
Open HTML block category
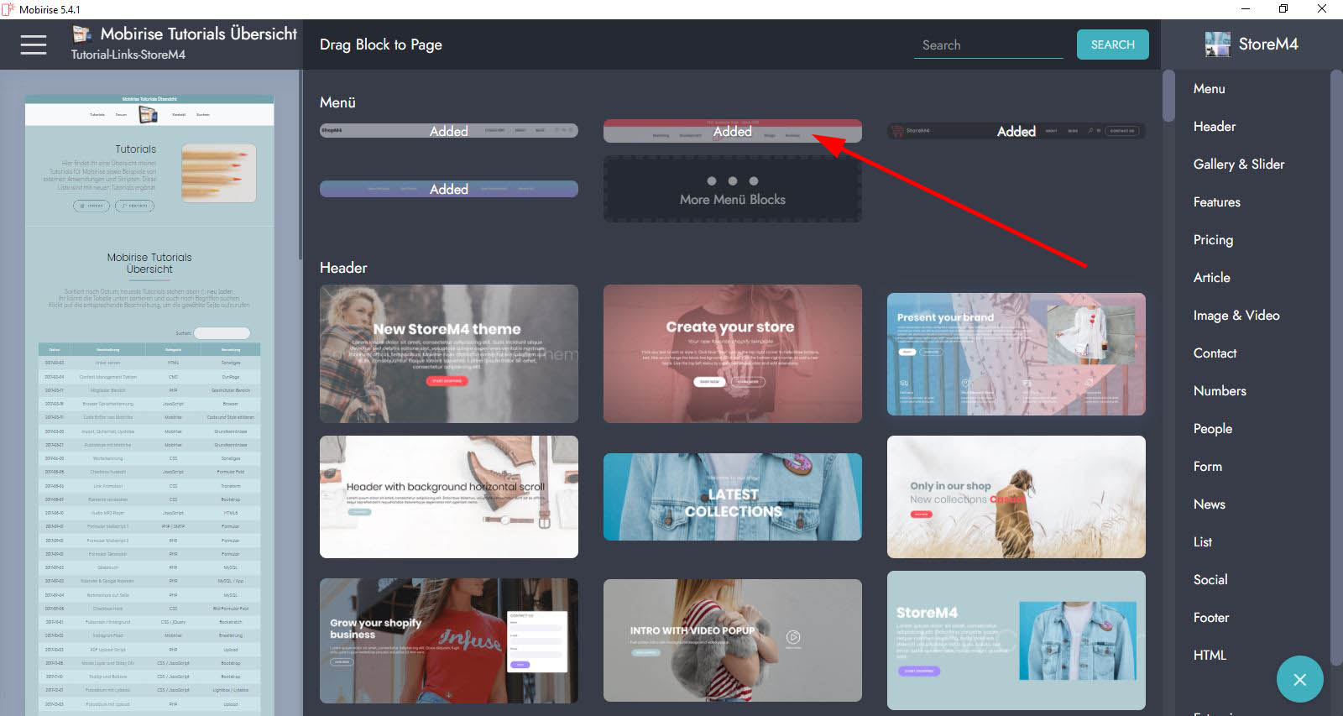(x=1210, y=656)
